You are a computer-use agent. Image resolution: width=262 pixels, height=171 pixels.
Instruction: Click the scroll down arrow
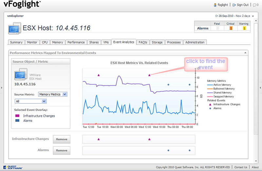256,161
